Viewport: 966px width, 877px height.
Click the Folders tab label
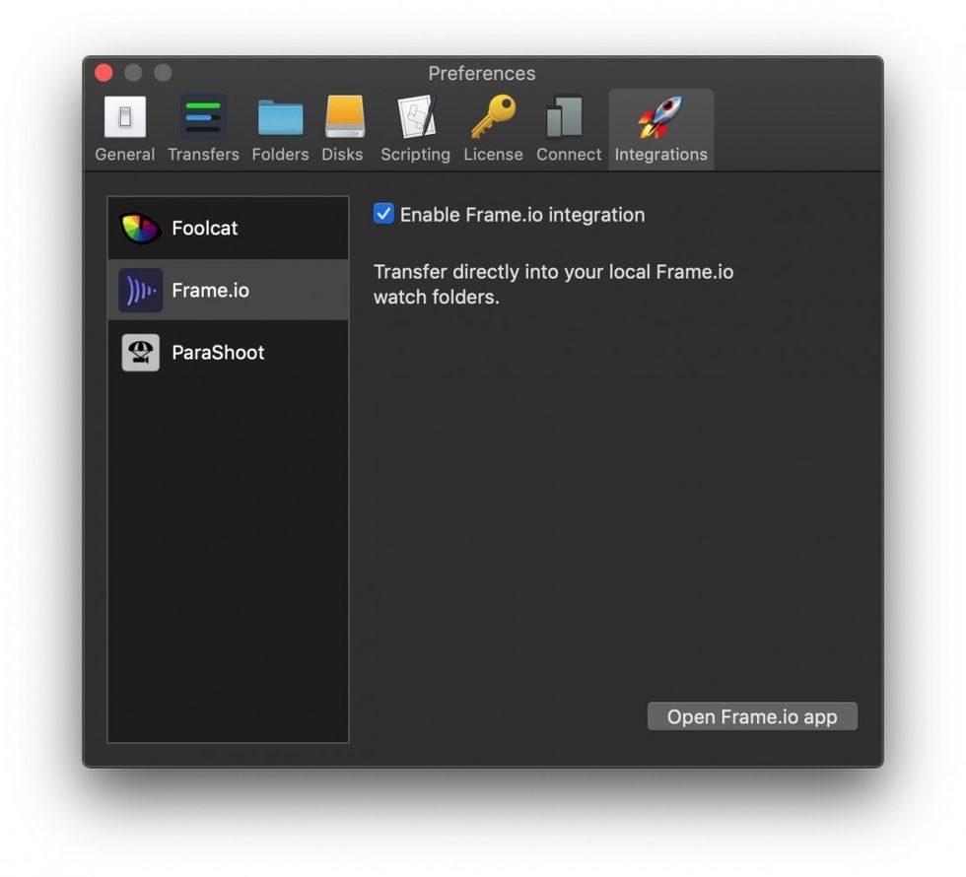point(280,155)
